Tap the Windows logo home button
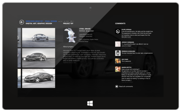 tap(90, 103)
